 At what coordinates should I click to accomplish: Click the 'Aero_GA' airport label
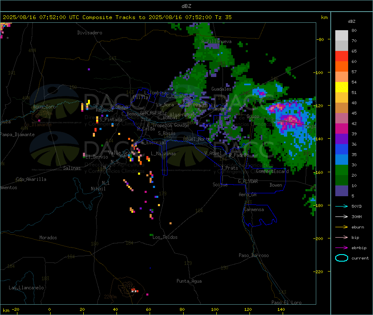coord(248,195)
